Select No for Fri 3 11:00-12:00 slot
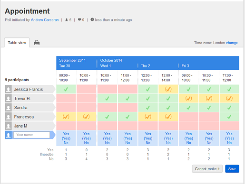245x184 pixels. pos(229,143)
